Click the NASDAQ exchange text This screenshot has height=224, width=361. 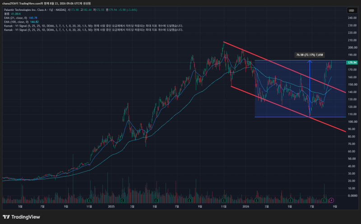click(x=61, y=10)
